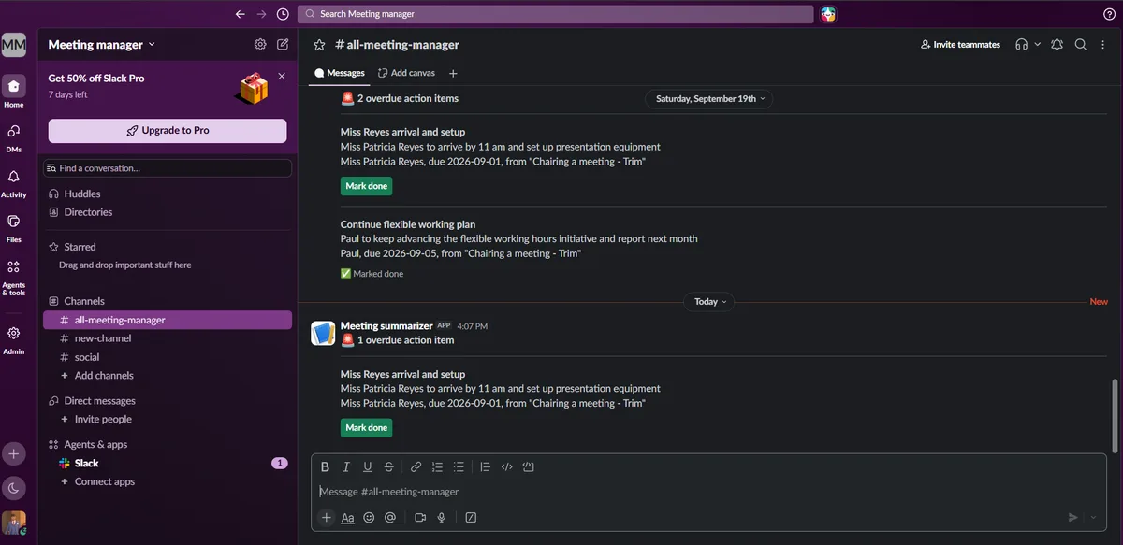Insert a code block
The width and height of the screenshot is (1123, 545).
(x=528, y=467)
